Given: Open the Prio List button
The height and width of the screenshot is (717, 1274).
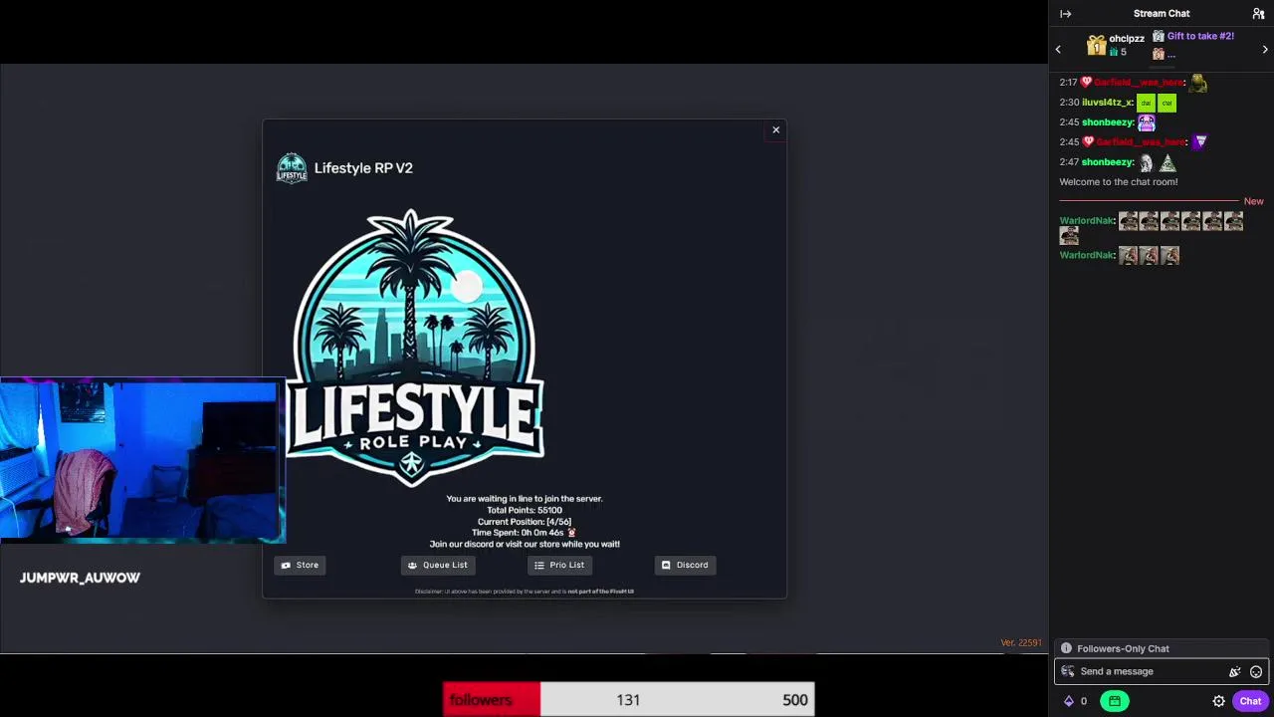Looking at the screenshot, I should 559,565.
